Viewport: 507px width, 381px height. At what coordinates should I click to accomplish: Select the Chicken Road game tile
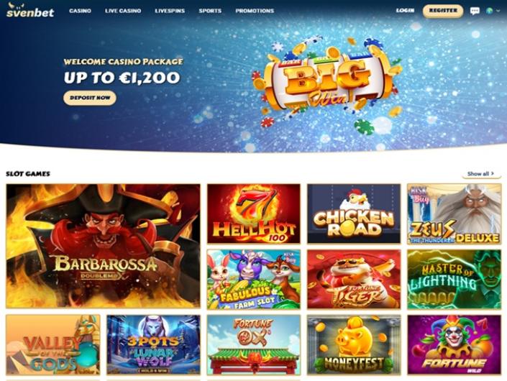coord(354,214)
